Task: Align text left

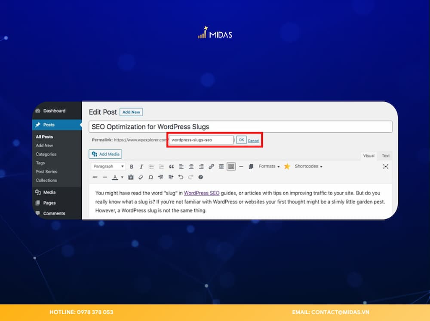Action: pos(181,167)
